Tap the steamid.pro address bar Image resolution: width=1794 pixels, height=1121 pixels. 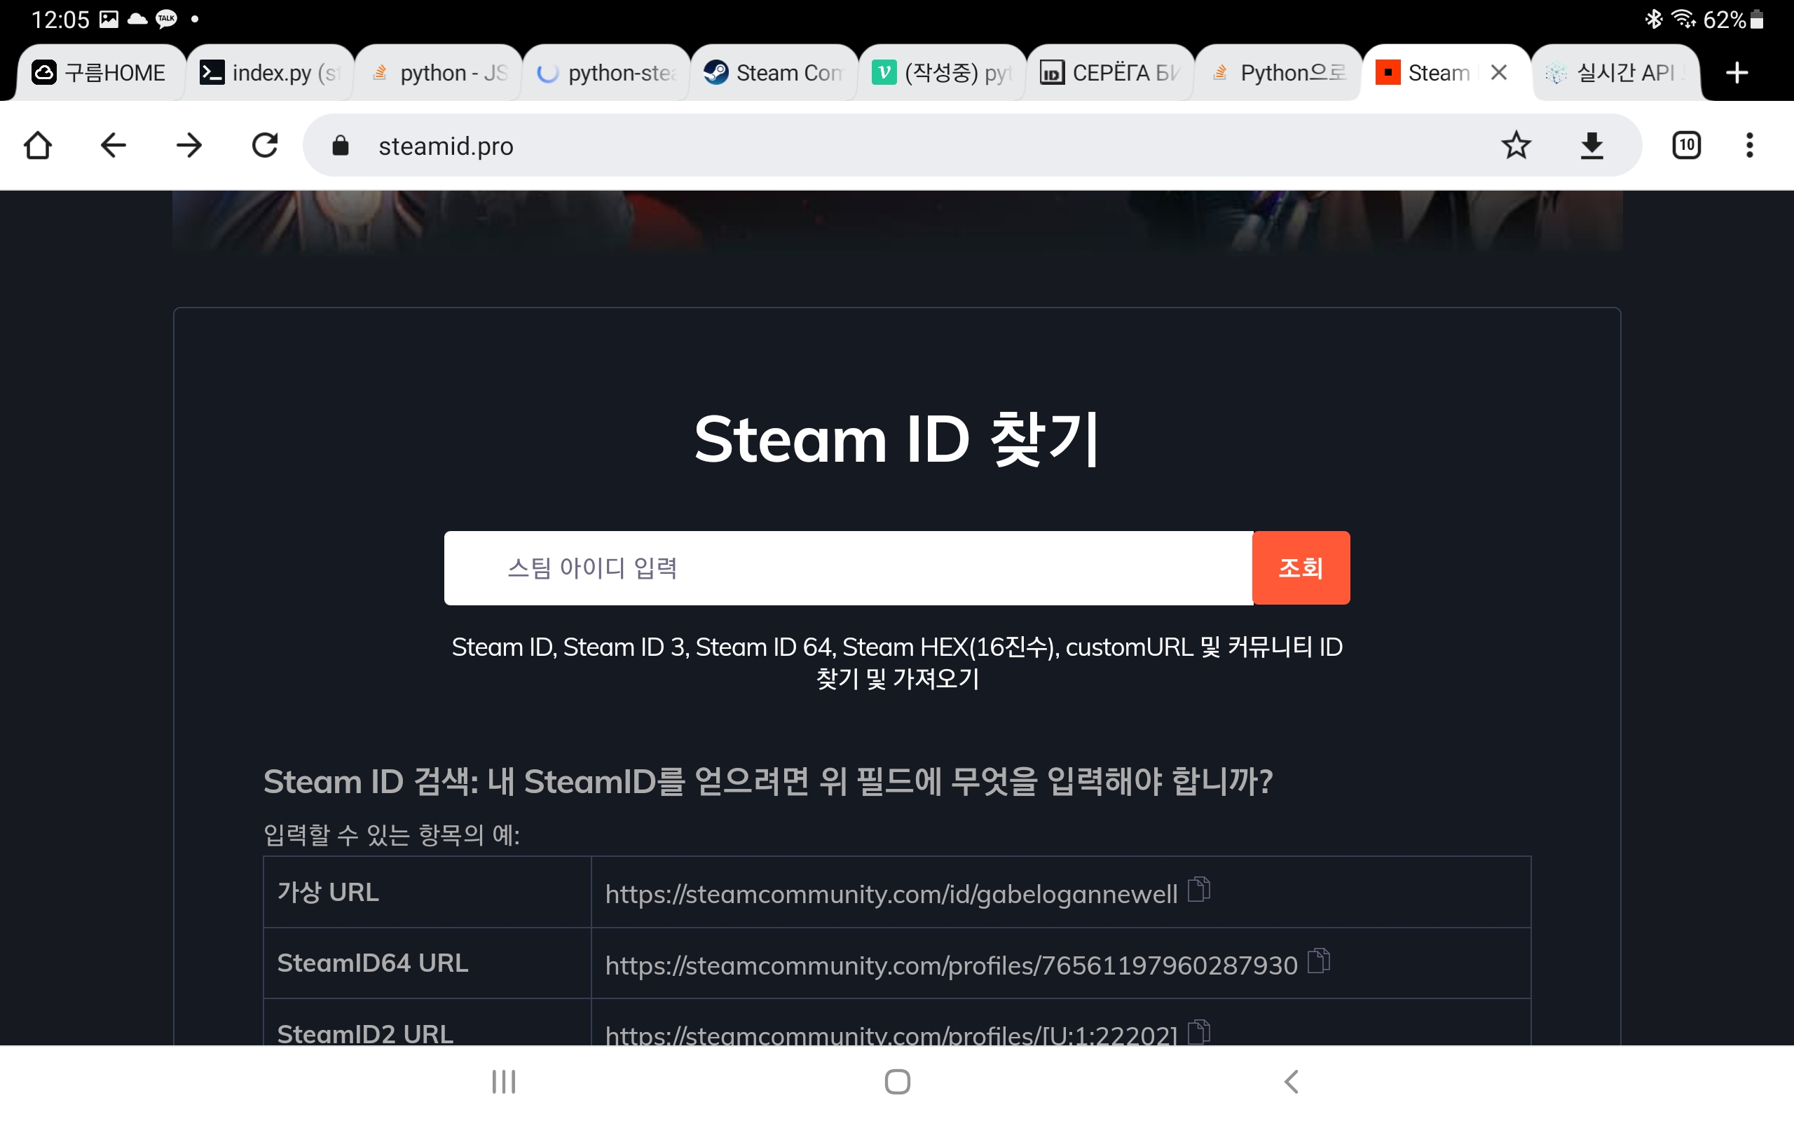[x=972, y=145]
